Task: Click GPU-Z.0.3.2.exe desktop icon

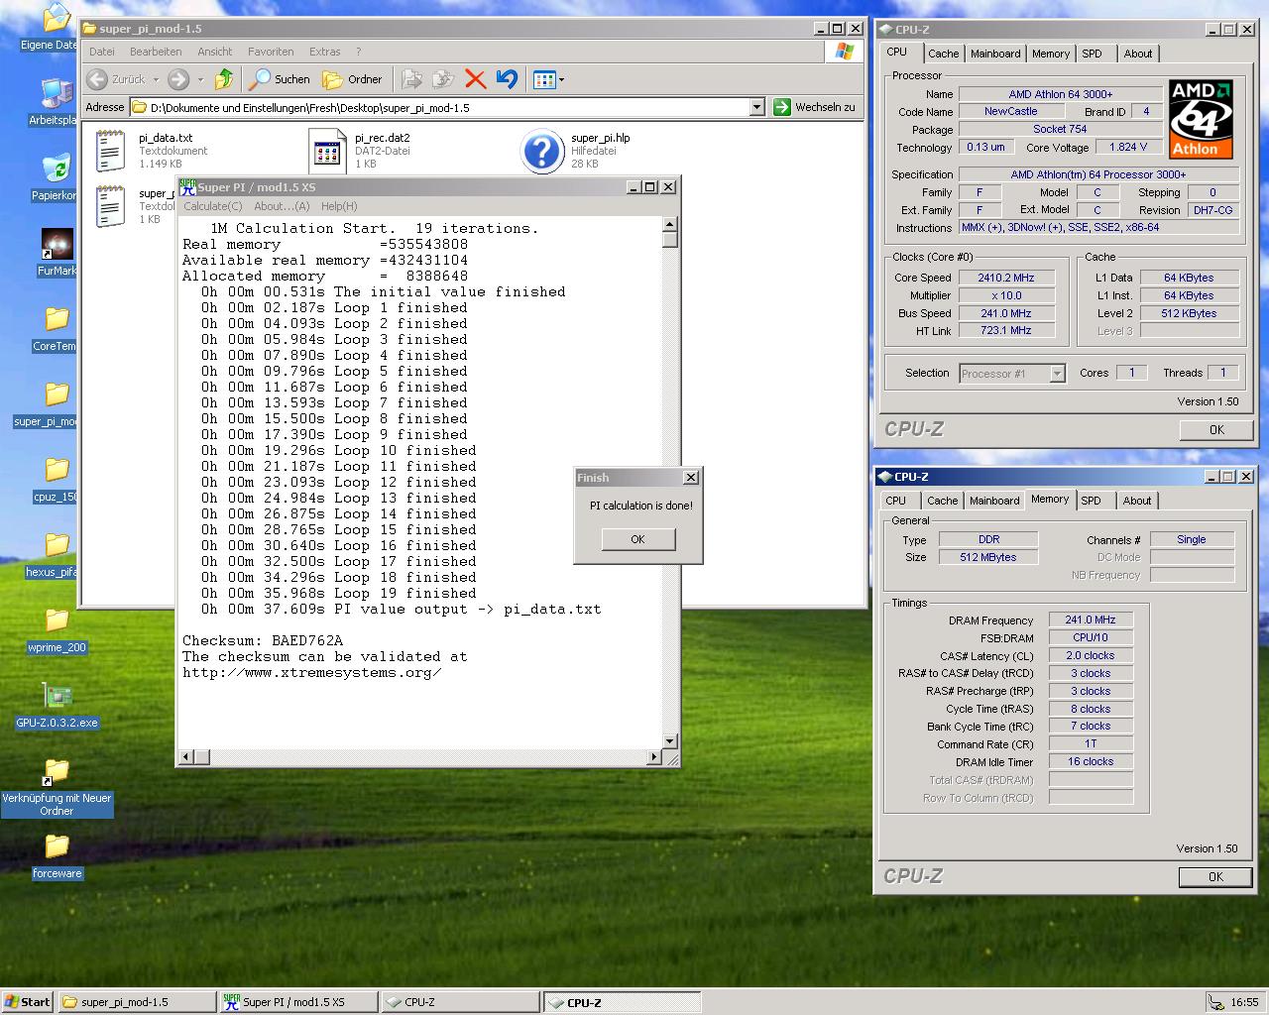Action: [x=57, y=696]
